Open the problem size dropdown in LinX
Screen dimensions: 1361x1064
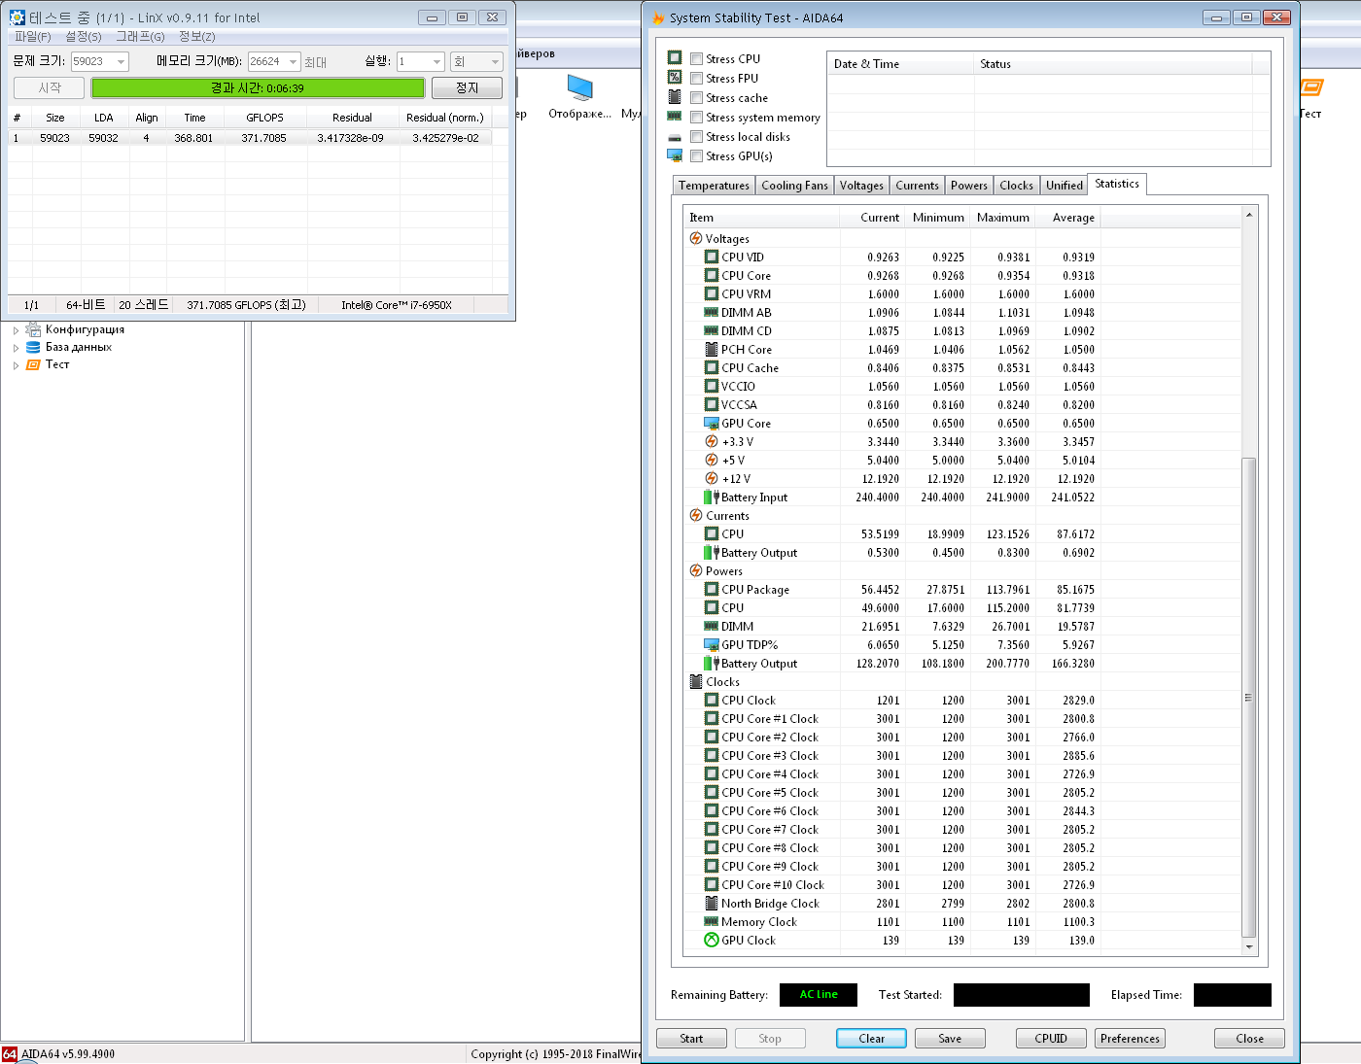[122, 61]
